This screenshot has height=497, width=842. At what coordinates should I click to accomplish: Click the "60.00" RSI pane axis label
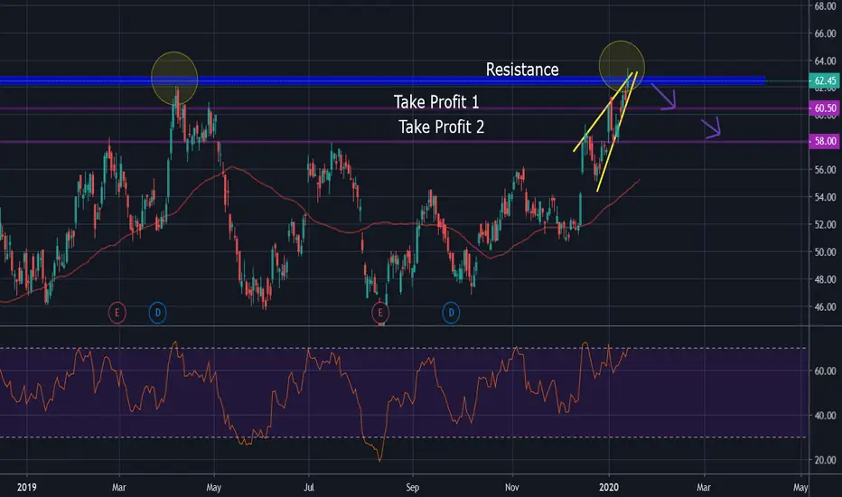826,370
